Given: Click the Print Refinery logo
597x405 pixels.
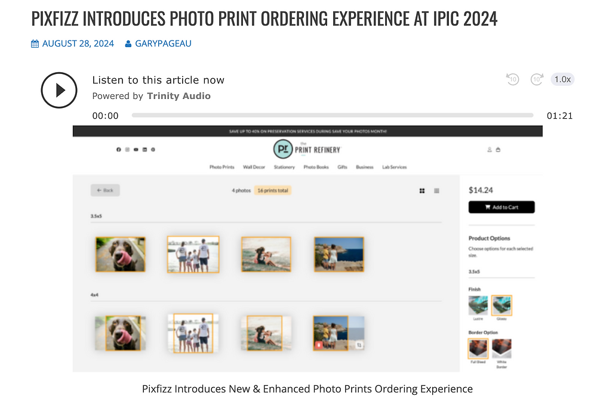Looking at the screenshot, I should (306, 149).
